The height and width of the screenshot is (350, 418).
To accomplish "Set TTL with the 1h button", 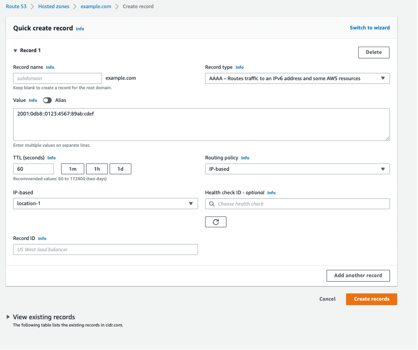I will [x=97, y=169].
